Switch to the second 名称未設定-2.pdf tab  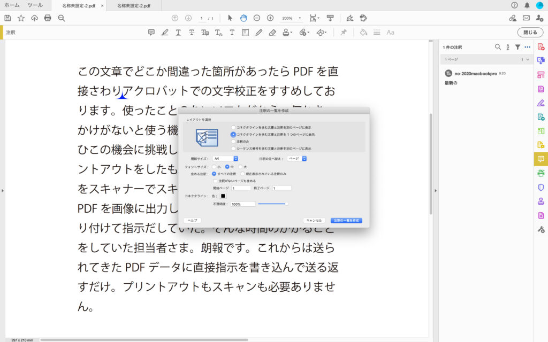click(x=134, y=5)
